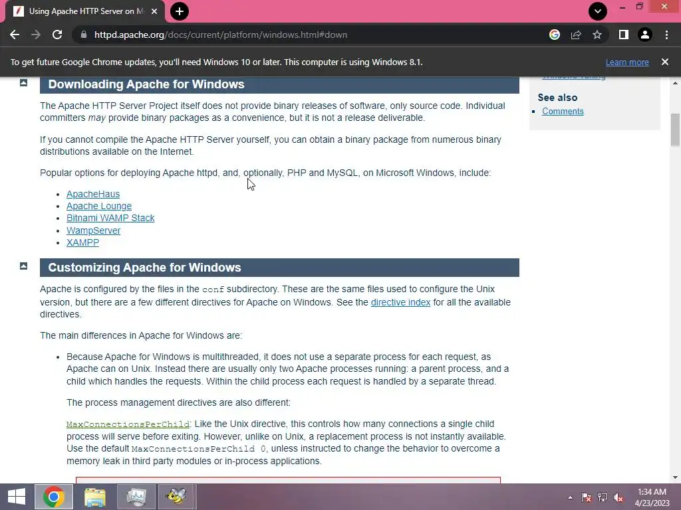Share this page using share icon
Image resolution: width=681 pixels, height=510 pixels.
(576, 35)
